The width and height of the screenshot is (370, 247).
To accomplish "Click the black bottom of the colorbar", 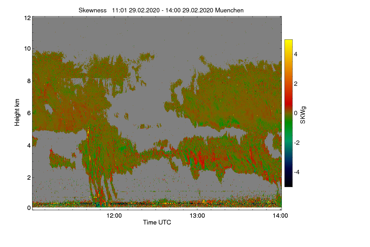I will tap(288, 184).
